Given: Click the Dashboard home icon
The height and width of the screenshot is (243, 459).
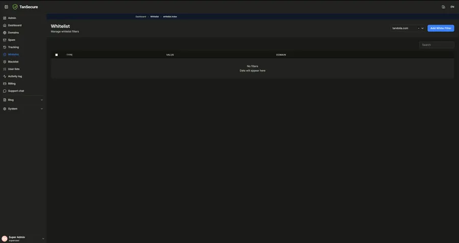Looking at the screenshot, I should 5,25.
